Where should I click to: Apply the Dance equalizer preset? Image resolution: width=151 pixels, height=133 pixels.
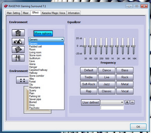click(107, 70)
